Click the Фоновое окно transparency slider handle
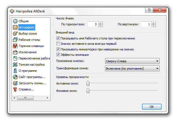The width and height of the screenshot is (178, 122). pyautogui.click(x=88, y=90)
